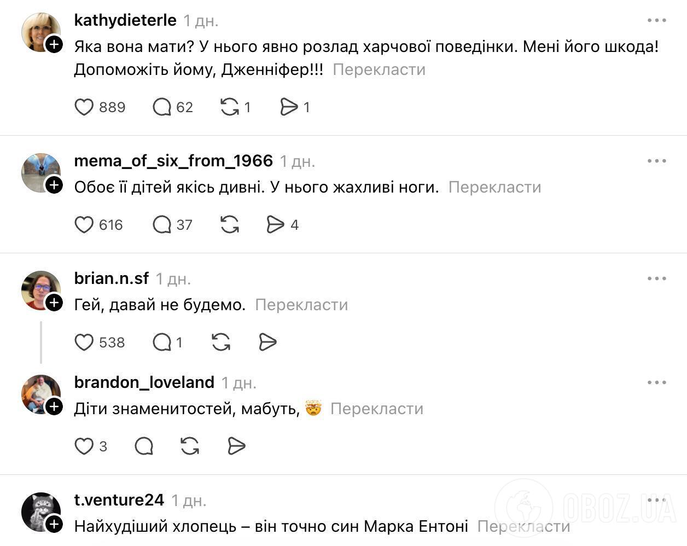This screenshot has width=687, height=546.
Task: Share brandon_loveland's comment with the send icon
Action: [x=236, y=446]
